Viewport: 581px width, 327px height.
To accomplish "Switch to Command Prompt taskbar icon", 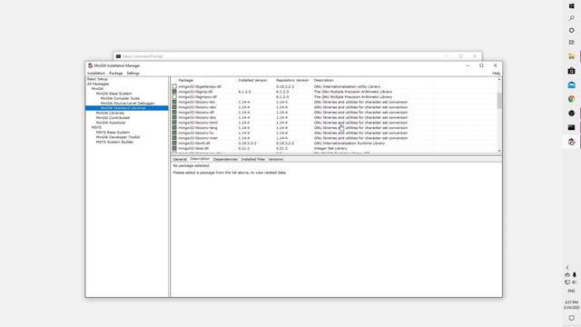I will tap(571, 127).
